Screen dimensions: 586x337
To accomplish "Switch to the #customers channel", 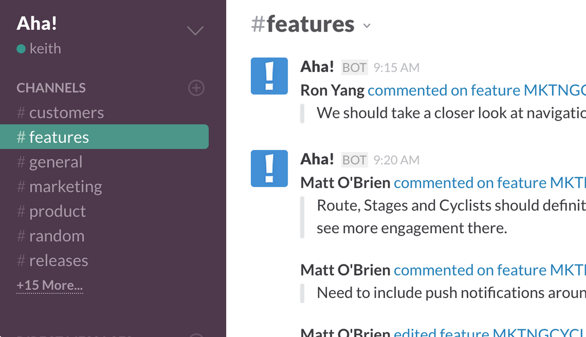I will tap(60, 113).
